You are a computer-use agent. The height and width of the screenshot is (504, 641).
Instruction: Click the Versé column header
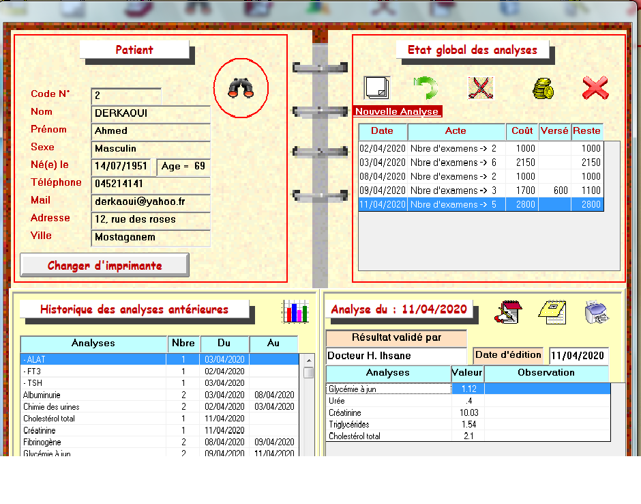[x=555, y=131]
